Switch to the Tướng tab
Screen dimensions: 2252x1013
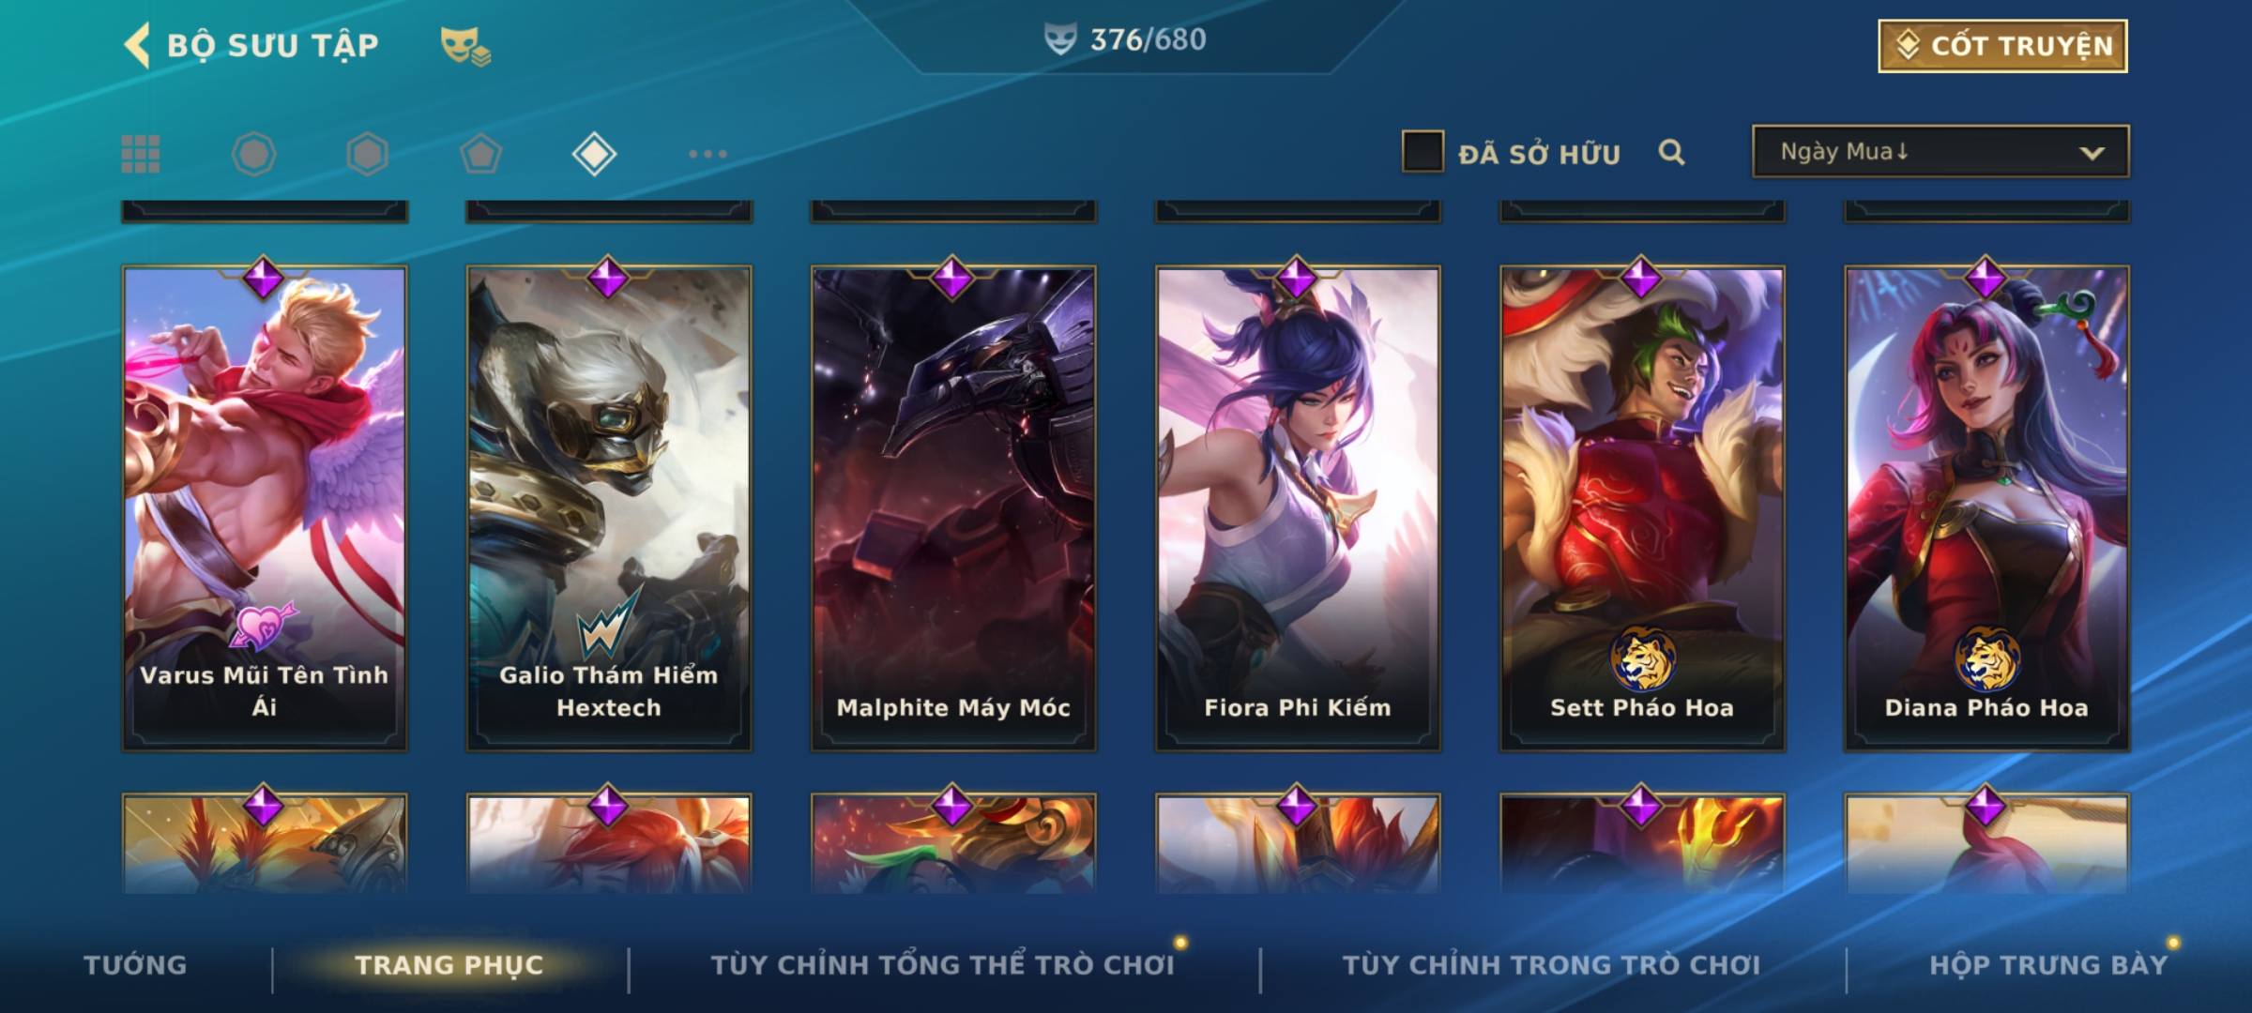tap(135, 964)
